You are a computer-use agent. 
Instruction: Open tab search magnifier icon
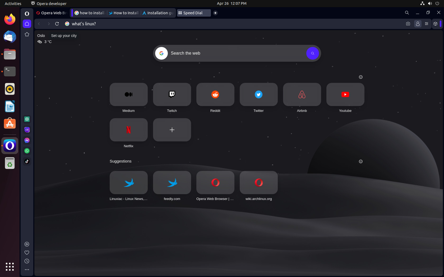[407, 13]
